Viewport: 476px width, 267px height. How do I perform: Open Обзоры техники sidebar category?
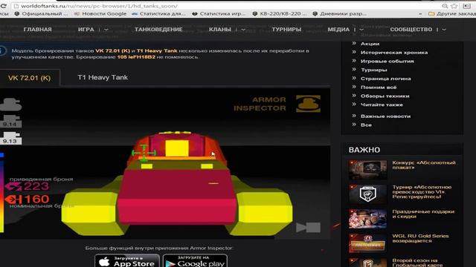click(x=385, y=96)
